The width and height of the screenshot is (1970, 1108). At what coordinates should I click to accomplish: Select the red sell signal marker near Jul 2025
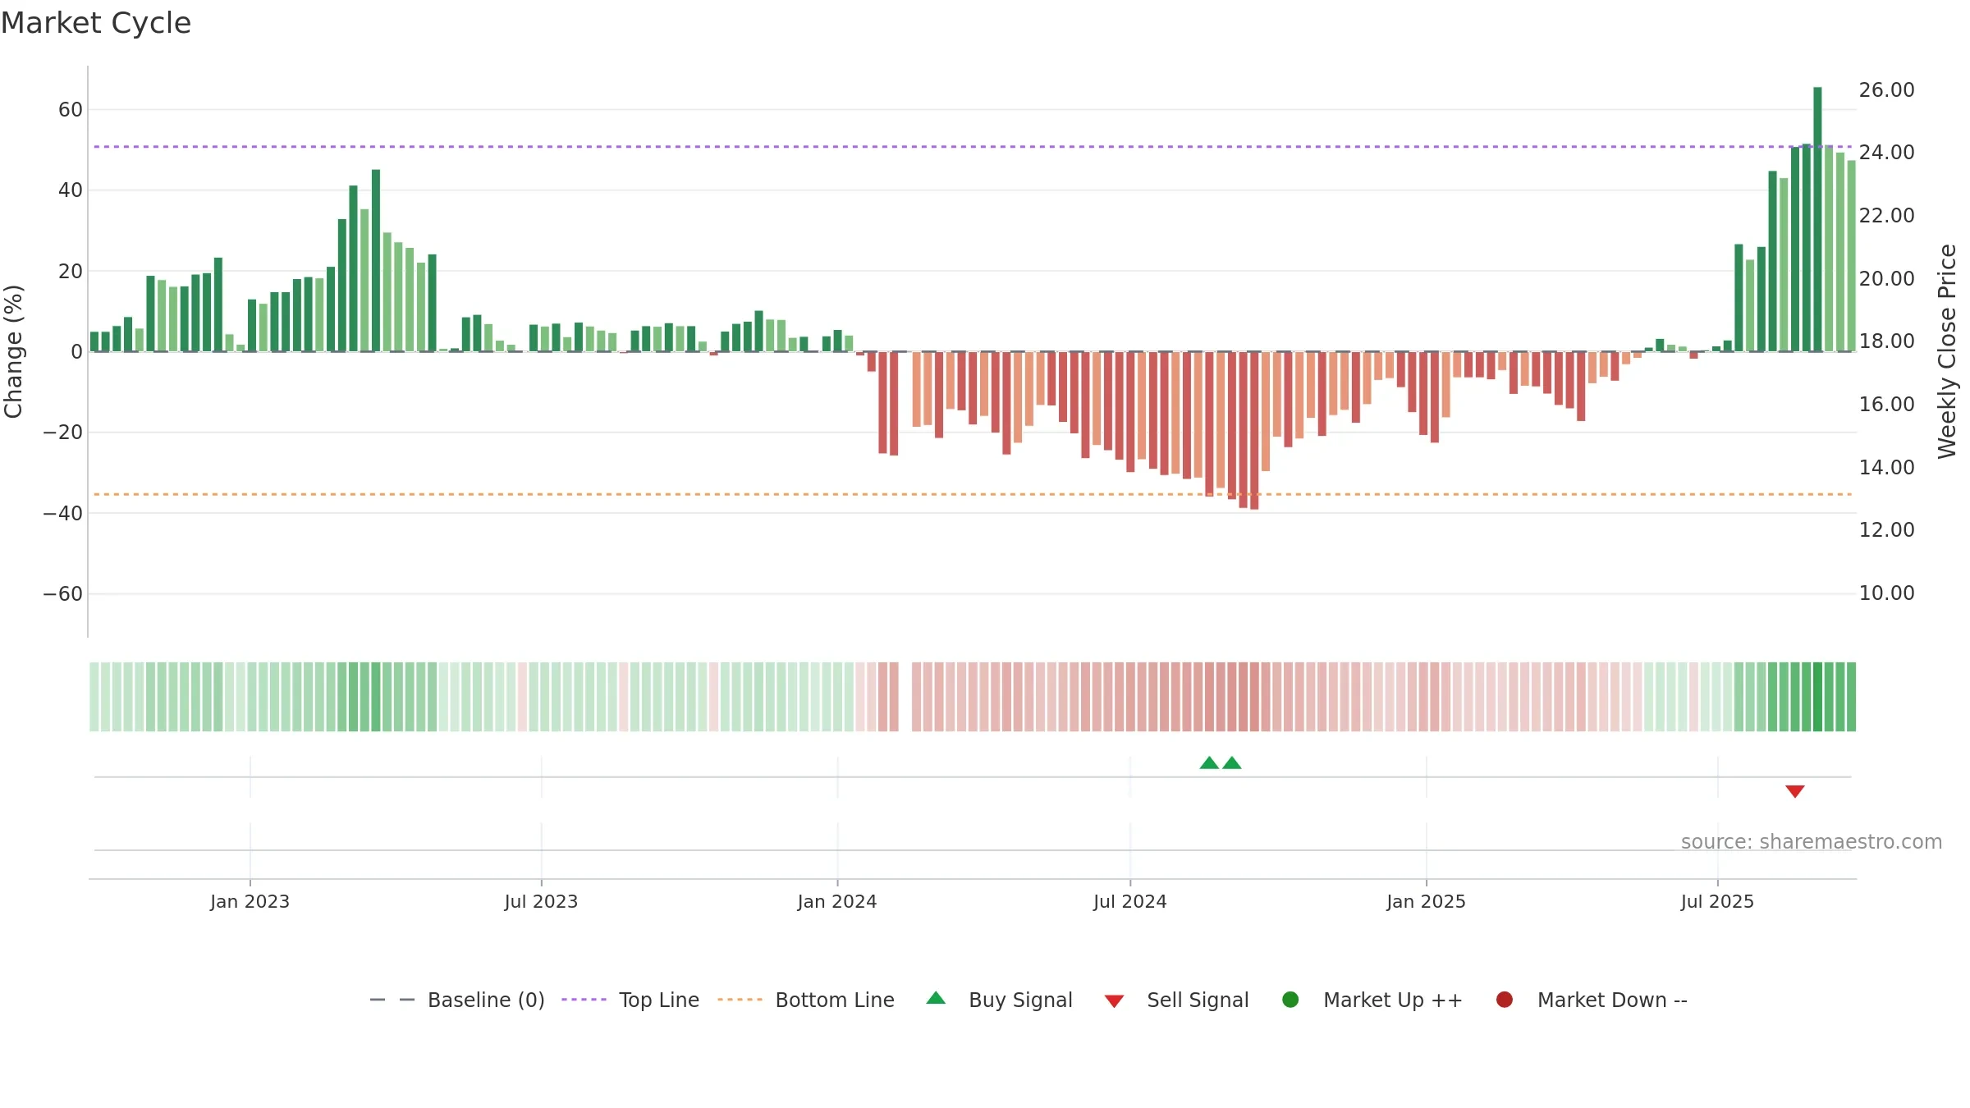pyautogui.click(x=1795, y=791)
